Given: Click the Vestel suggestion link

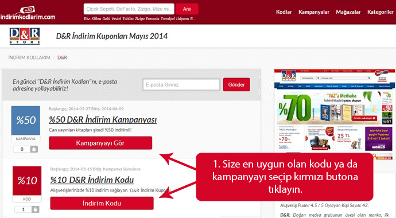Looking at the screenshot, I should [117, 19].
